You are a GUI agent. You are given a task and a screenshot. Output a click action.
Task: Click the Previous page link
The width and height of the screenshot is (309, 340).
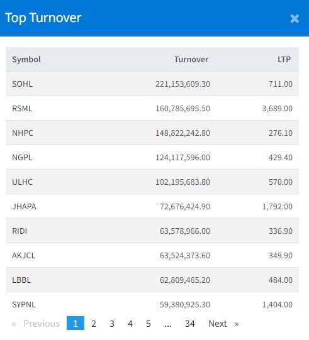(x=36, y=324)
